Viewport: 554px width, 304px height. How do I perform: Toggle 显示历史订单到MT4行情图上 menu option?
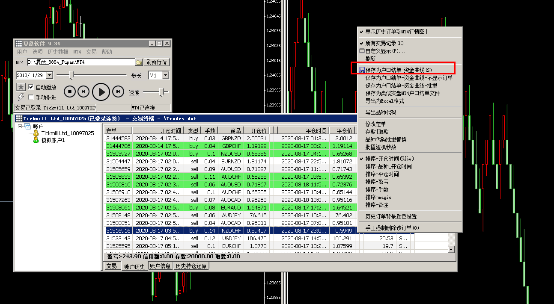[x=397, y=32]
